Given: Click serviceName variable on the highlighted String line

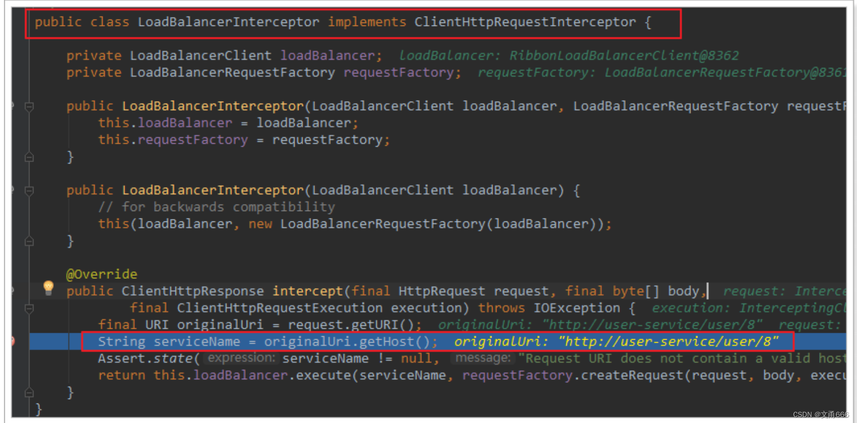Looking at the screenshot, I should 196,342.
